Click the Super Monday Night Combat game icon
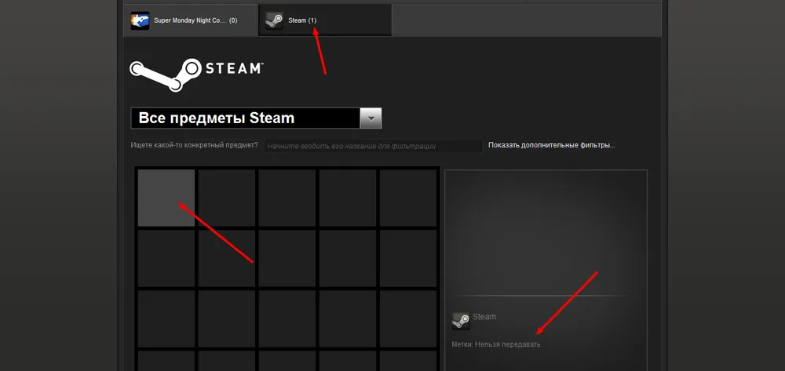 point(141,21)
